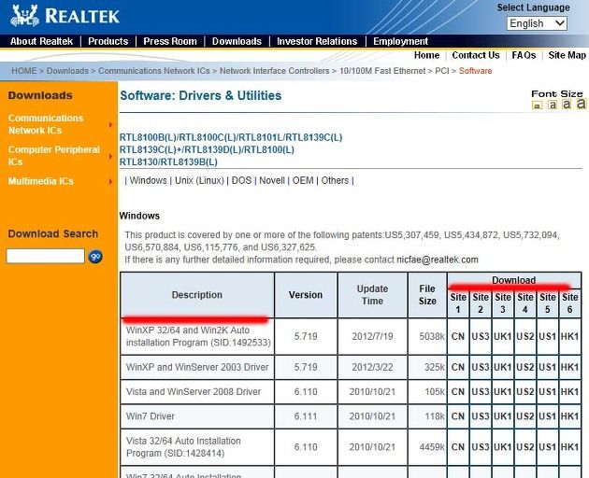Download Vista and WinServer 2008 Driver from CN
Image resolution: width=589 pixels, height=478 pixels.
pos(458,392)
